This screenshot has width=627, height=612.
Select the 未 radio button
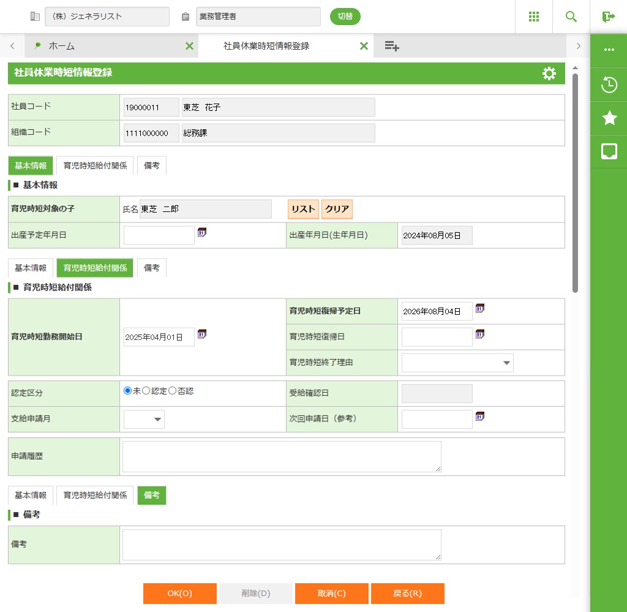(x=127, y=391)
